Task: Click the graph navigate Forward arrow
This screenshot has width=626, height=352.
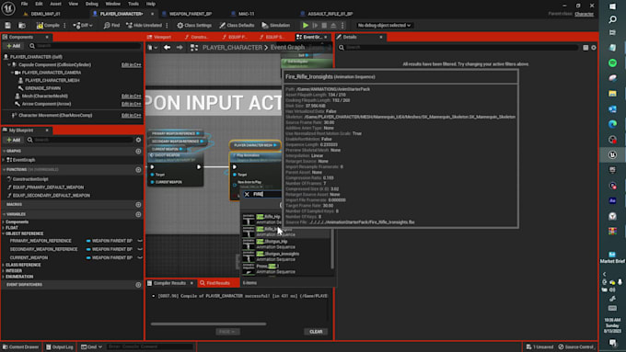Action: click(x=180, y=48)
